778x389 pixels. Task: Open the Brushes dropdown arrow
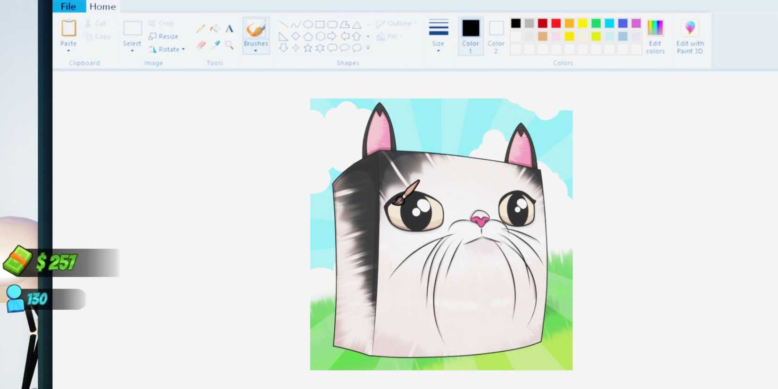point(256,50)
